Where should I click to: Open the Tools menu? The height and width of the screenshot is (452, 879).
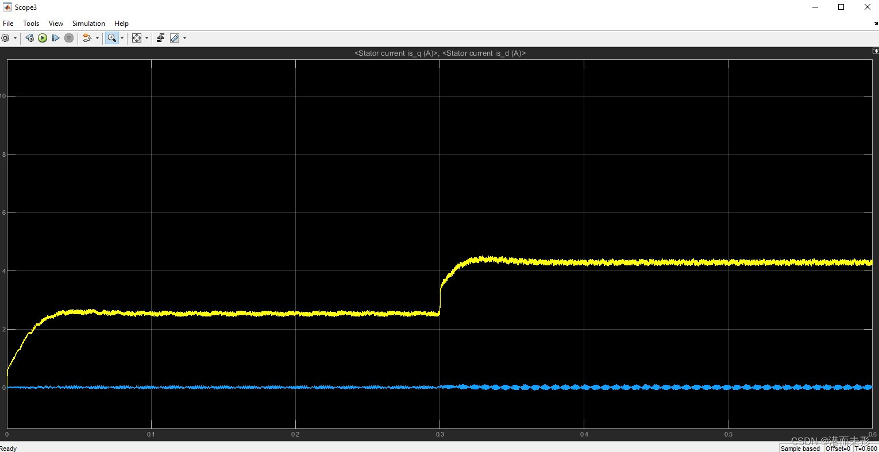30,24
